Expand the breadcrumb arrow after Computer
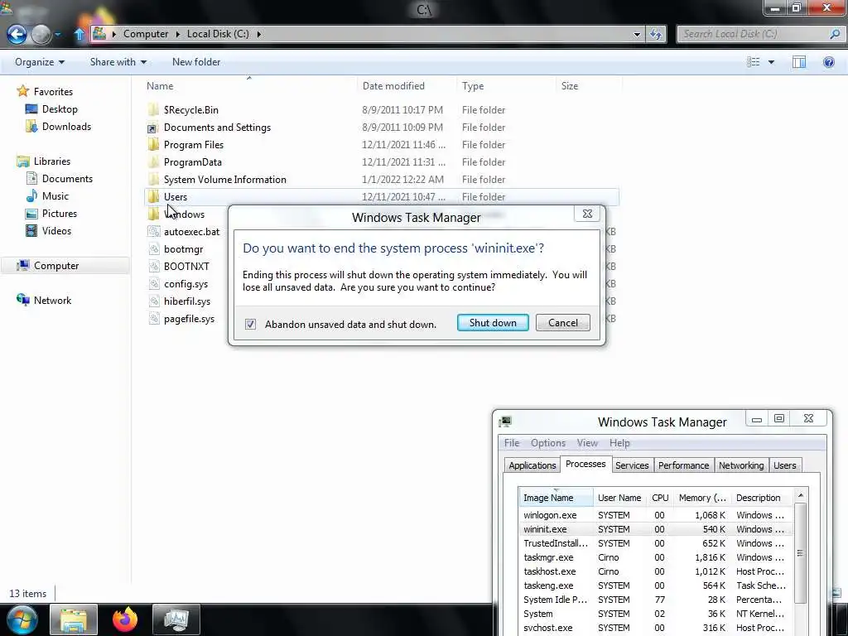Image resolution: width=848 pixels, height=636 pixels. tap(177, 34)
